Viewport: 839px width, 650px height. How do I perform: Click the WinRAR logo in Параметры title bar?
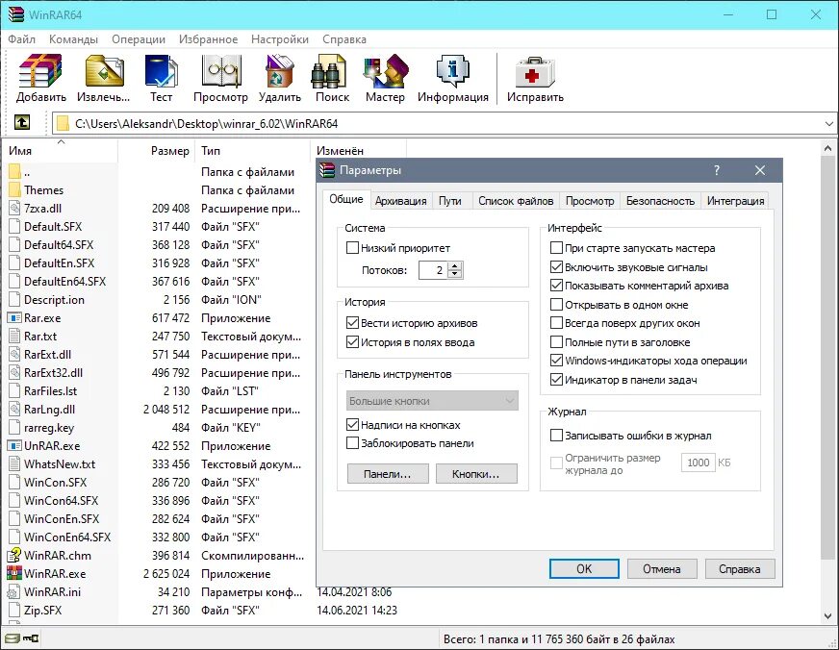coord(327,170)
